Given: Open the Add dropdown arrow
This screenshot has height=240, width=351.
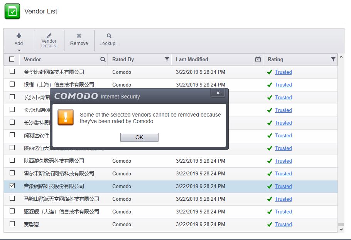Looking at the screenshot, I should point(19,50).
